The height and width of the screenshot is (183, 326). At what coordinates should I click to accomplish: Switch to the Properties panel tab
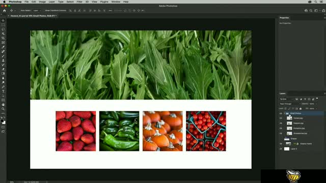pos(284,18)
